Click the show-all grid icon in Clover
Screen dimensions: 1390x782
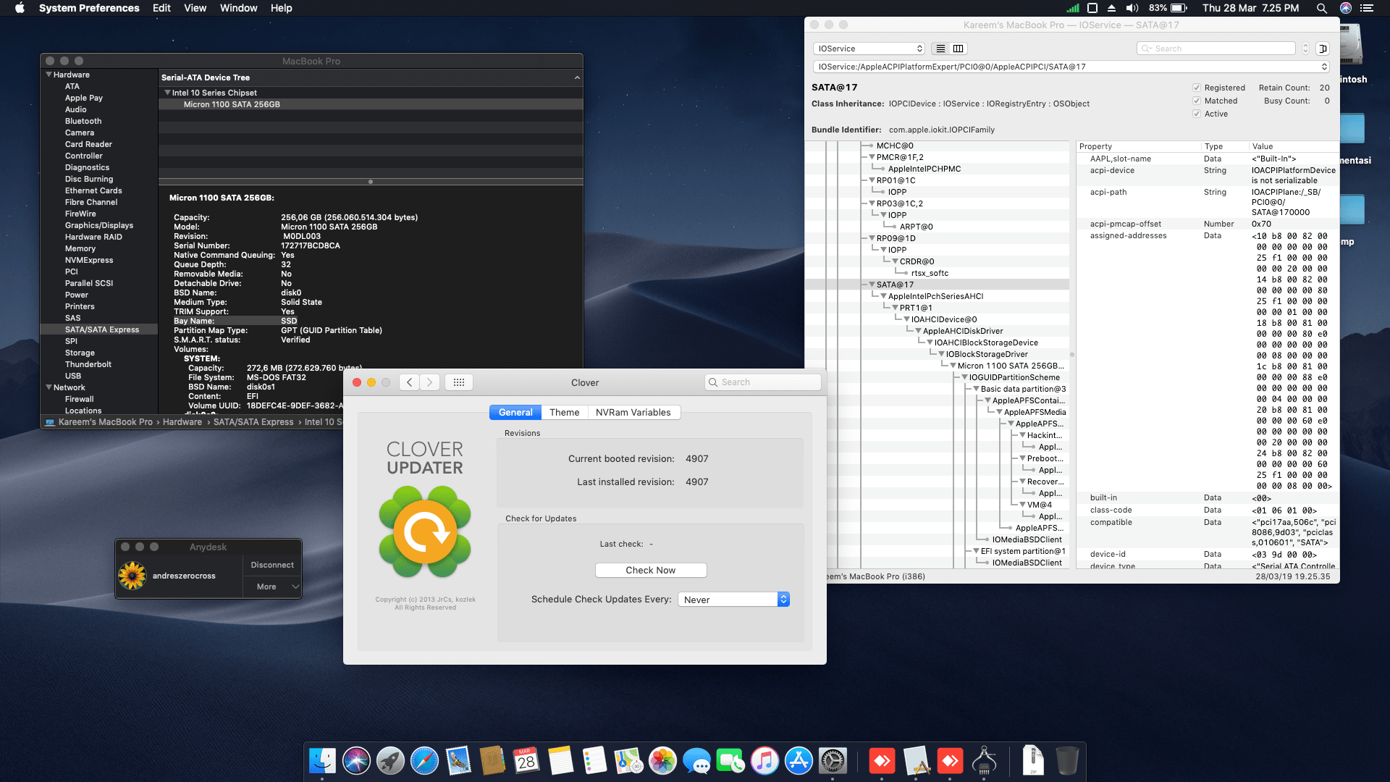[459, 382]
